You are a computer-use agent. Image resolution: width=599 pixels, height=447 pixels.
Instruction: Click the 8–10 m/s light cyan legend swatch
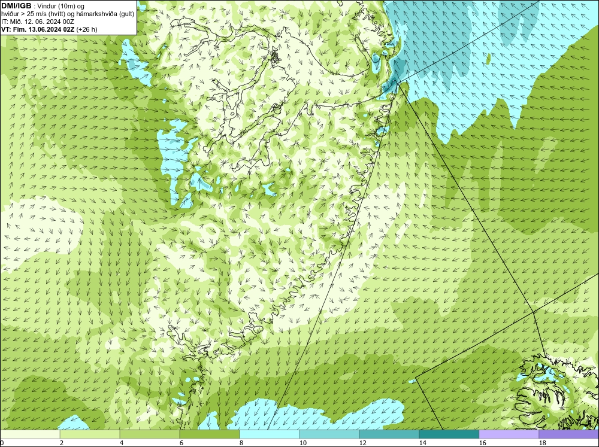(x=270, y=434)
